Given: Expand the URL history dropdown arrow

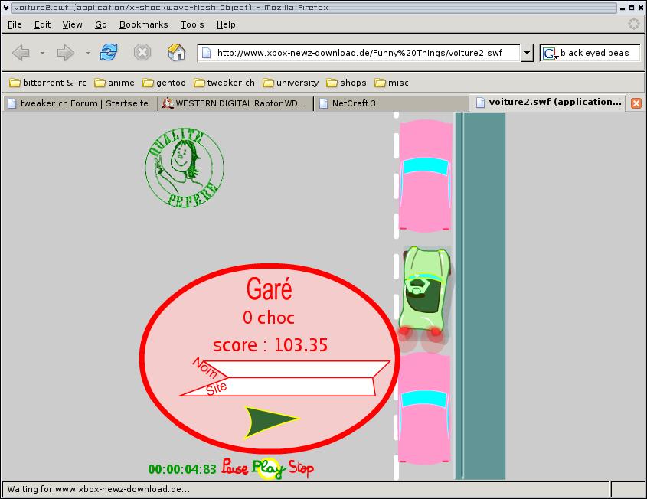Looking at the screenshot, I should point(527,53).
